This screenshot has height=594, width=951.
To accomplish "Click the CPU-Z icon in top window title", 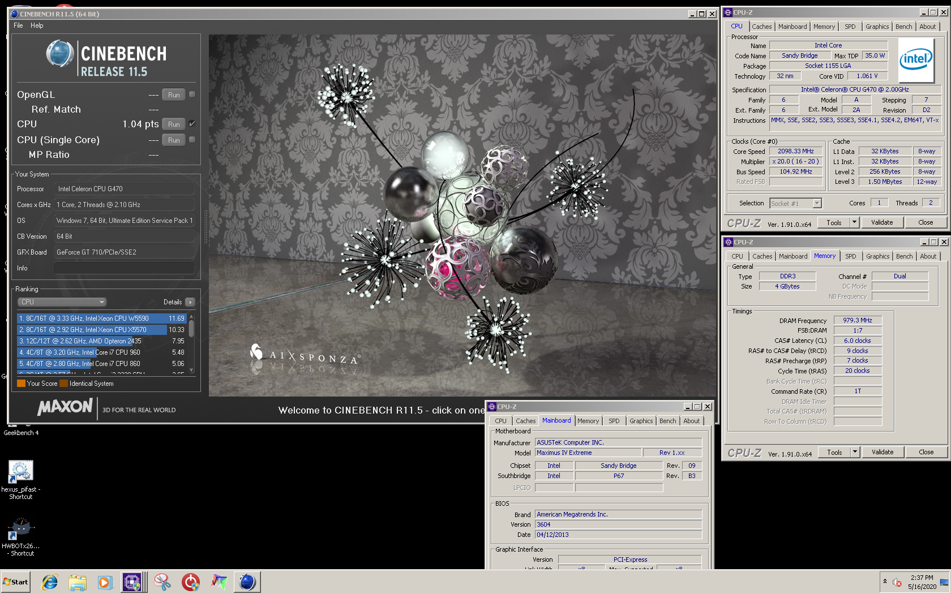I will [x=728, y=12].
